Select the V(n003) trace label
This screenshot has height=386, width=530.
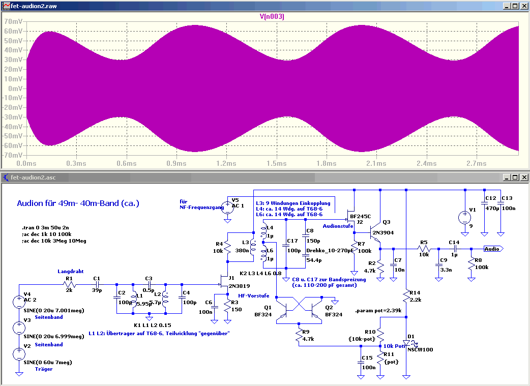point(272,16)
